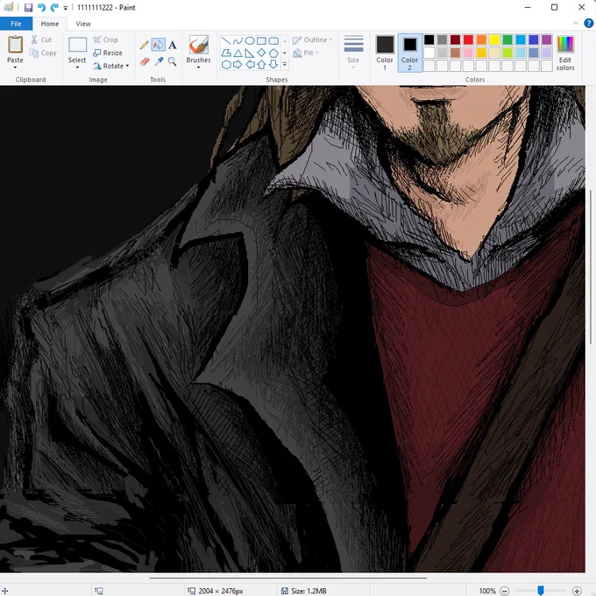The height and width of the screenshot is (596, 596).
Task: Open the Customize Quick Access Toolbar arrow
Action: pos(66,8)
